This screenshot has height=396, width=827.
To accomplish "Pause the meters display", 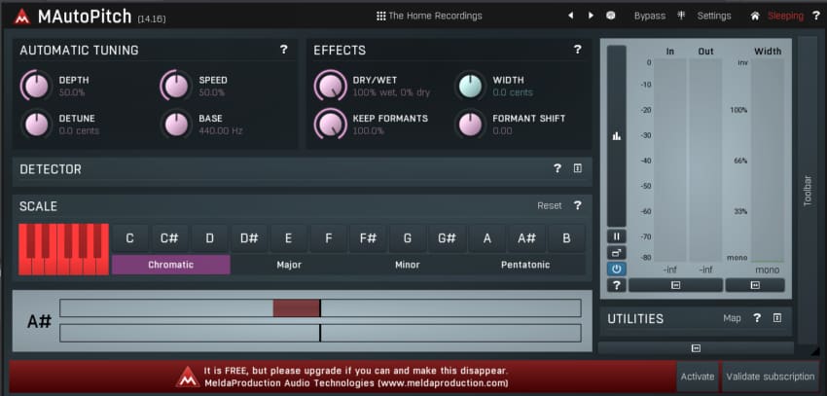I will [617, 236].
